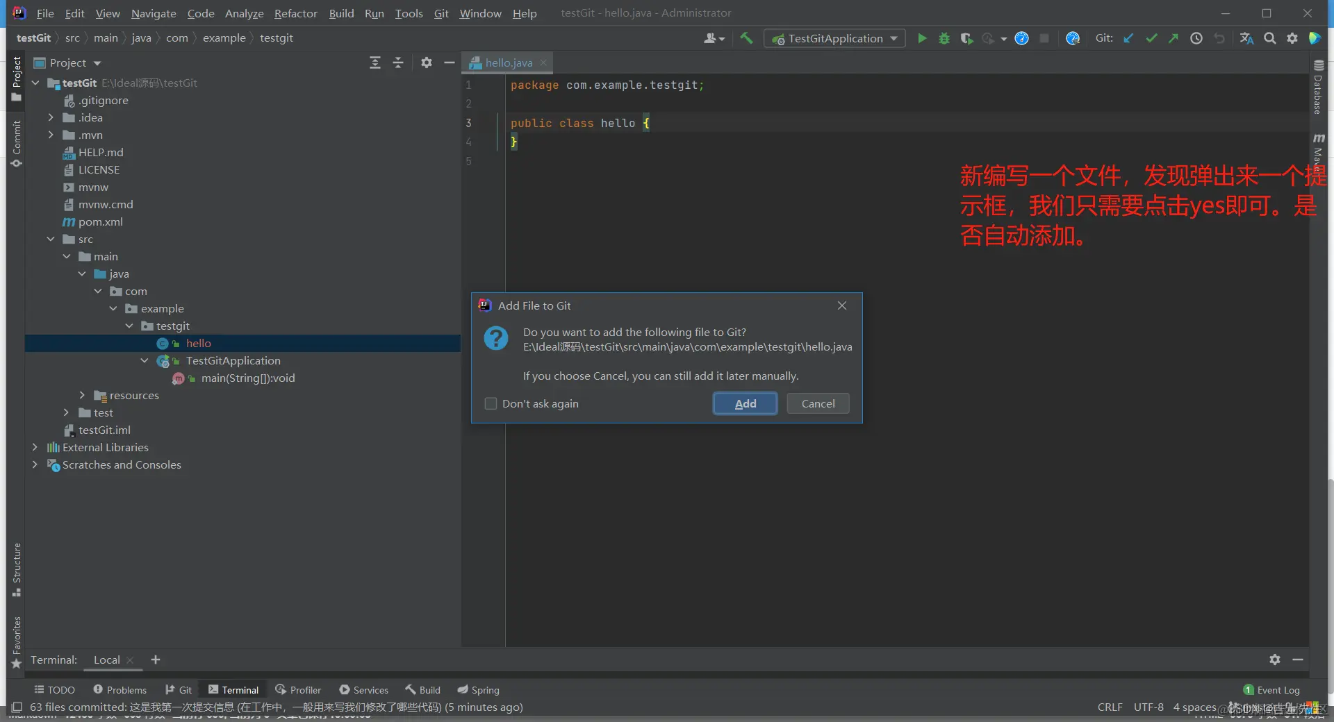Open the Navigate menu
The image size is (1334, 722).
coord(154,13)
